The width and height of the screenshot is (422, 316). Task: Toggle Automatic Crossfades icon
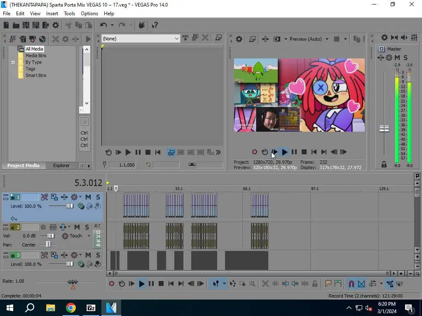coord(361,283)
